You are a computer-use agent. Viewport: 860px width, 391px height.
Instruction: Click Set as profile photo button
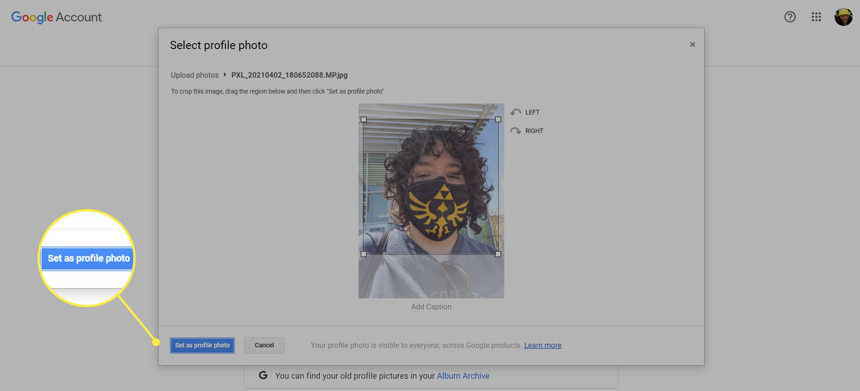click(202, 345)
